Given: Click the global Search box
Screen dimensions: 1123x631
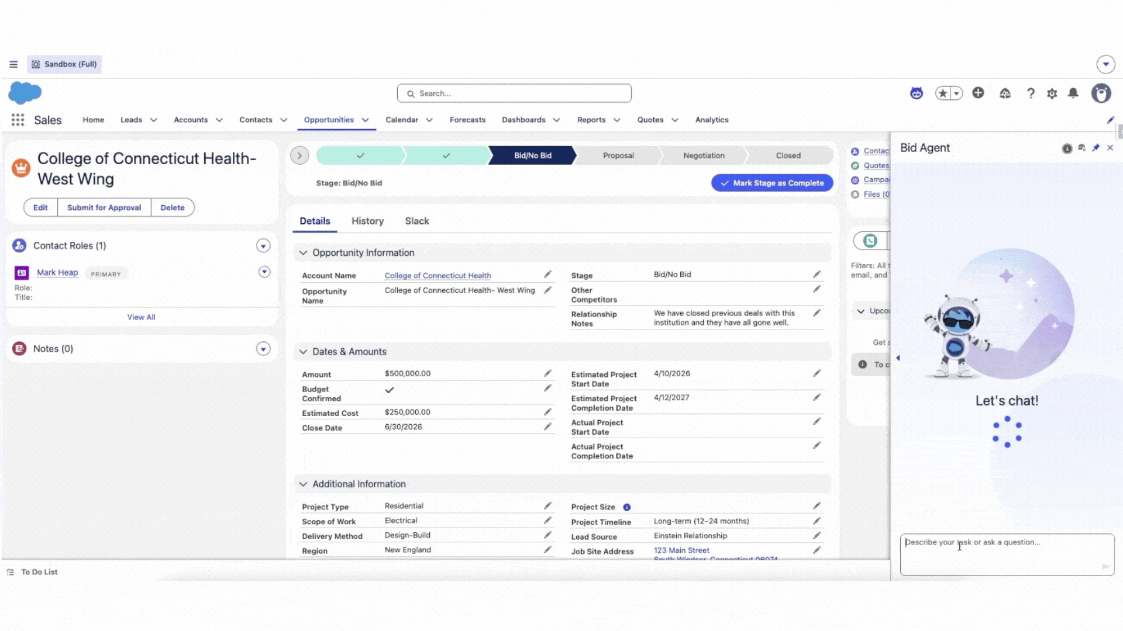Looking at the screenshot, I should click(x=514, y=93).
